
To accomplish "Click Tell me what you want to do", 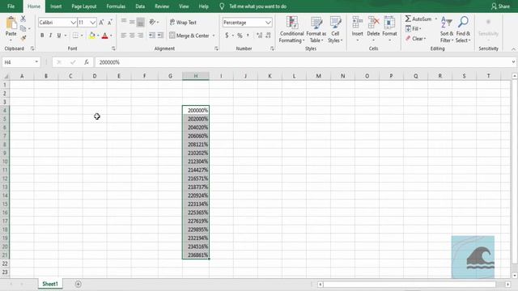I will coord(257,6).
